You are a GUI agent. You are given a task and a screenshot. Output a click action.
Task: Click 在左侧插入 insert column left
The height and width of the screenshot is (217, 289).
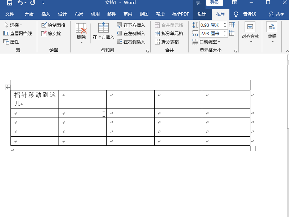coord(131,33)
